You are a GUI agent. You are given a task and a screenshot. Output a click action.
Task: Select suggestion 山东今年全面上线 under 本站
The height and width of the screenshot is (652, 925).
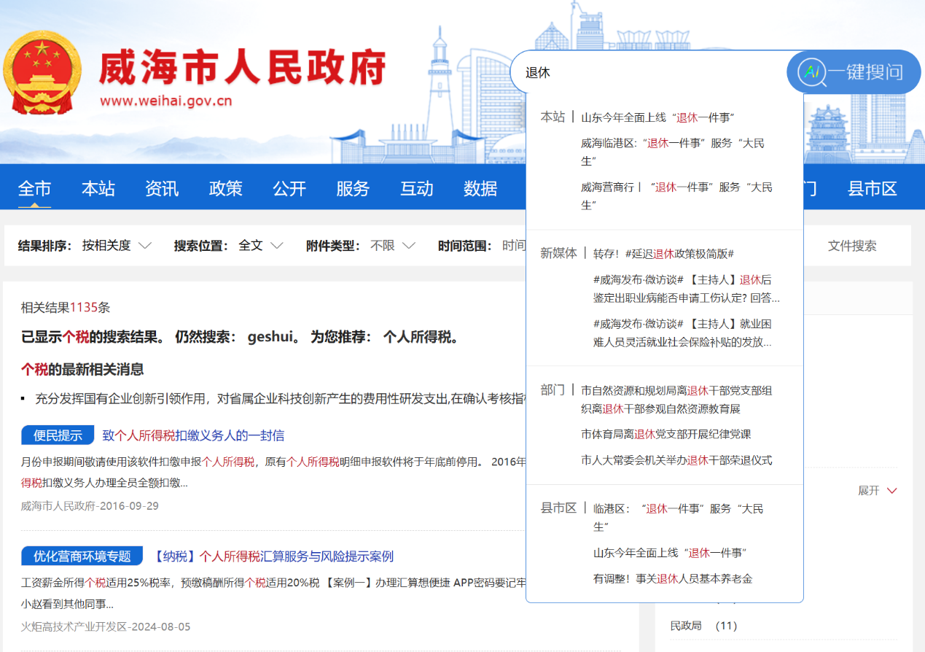657,117
